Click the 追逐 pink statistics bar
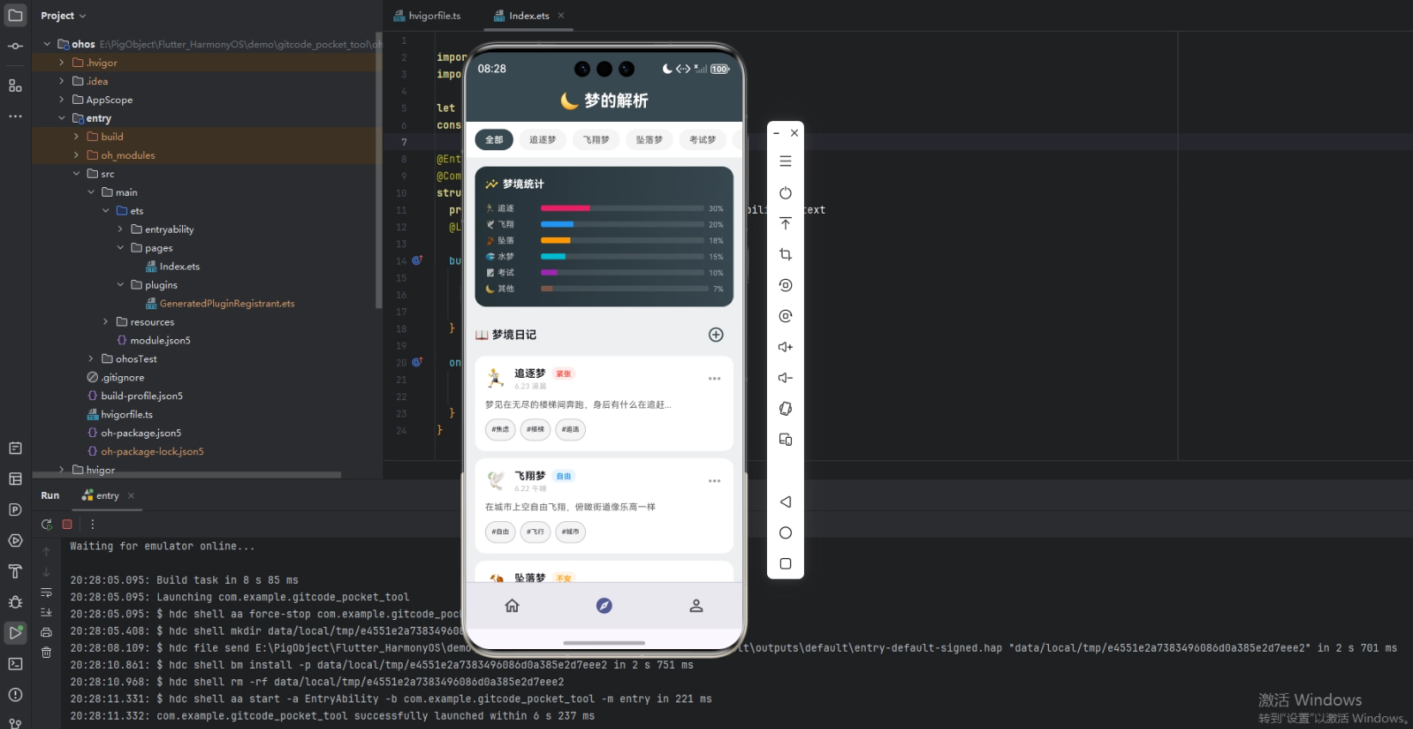Screen dimensions: 1413x729 coord(565,209)
